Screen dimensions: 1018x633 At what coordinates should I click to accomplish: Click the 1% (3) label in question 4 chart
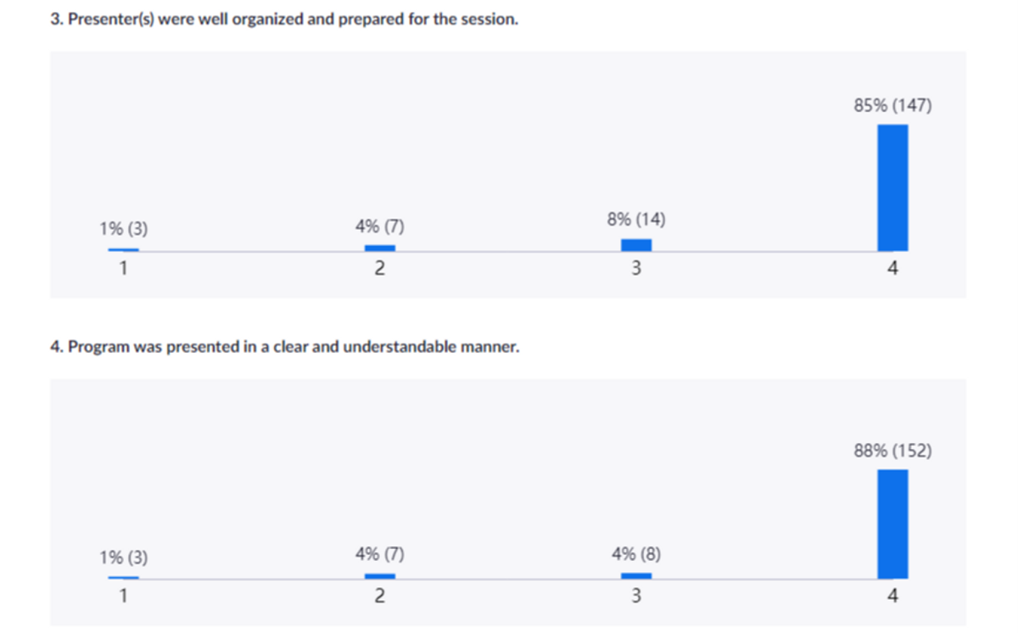124,557
